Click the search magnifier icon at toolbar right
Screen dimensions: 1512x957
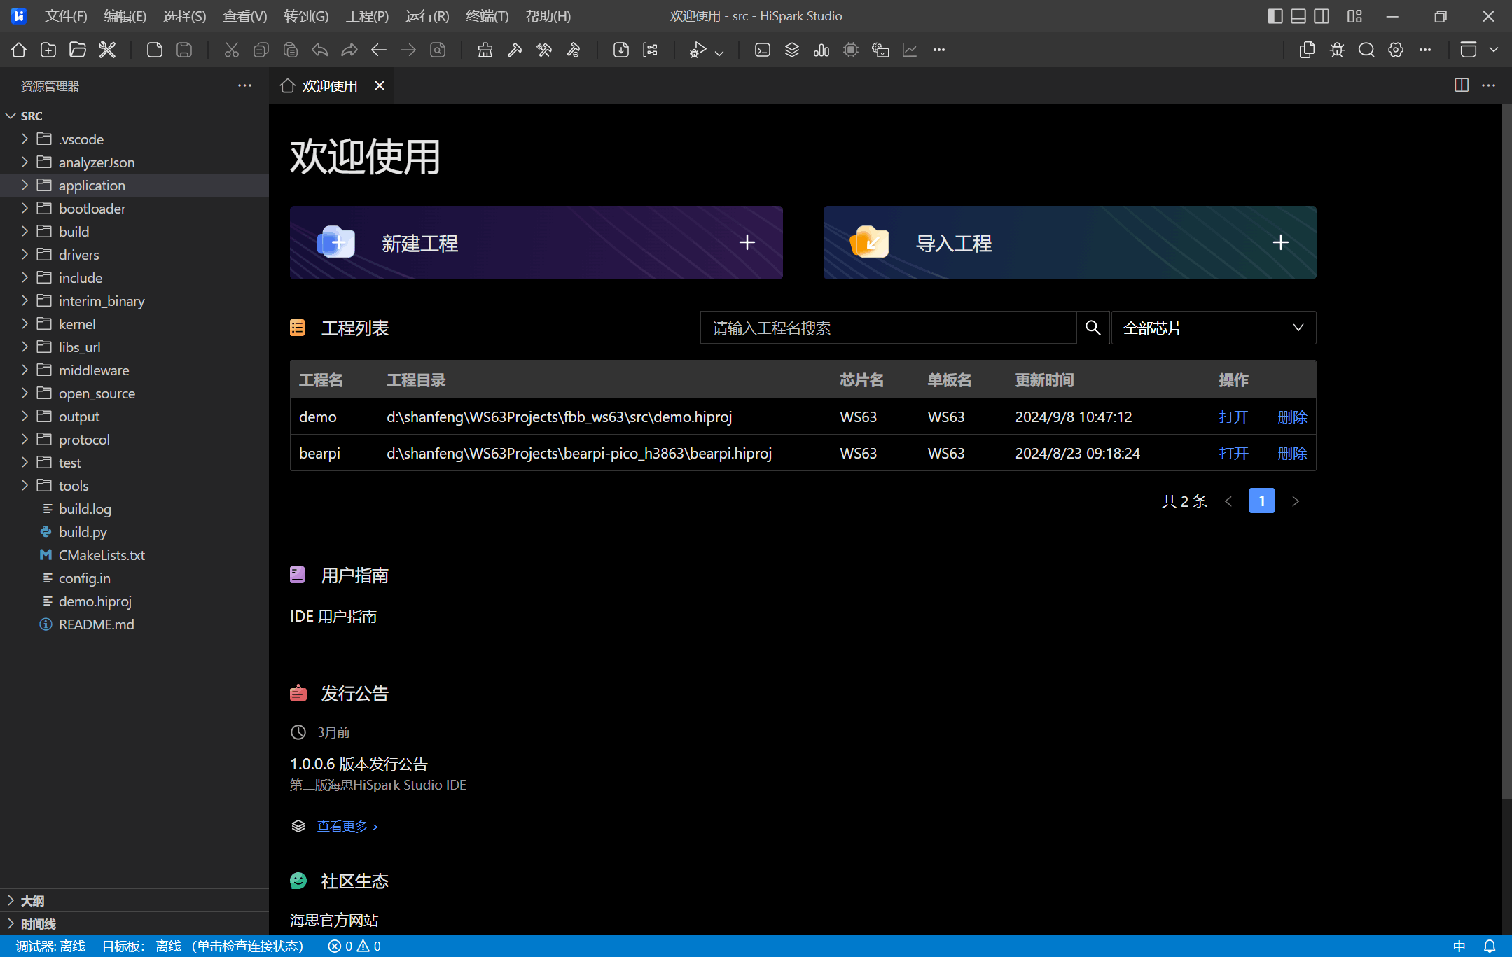pyautogui.click(x=1366, y=50)
